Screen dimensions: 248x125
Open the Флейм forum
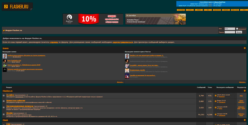click(x=9, y=113)
